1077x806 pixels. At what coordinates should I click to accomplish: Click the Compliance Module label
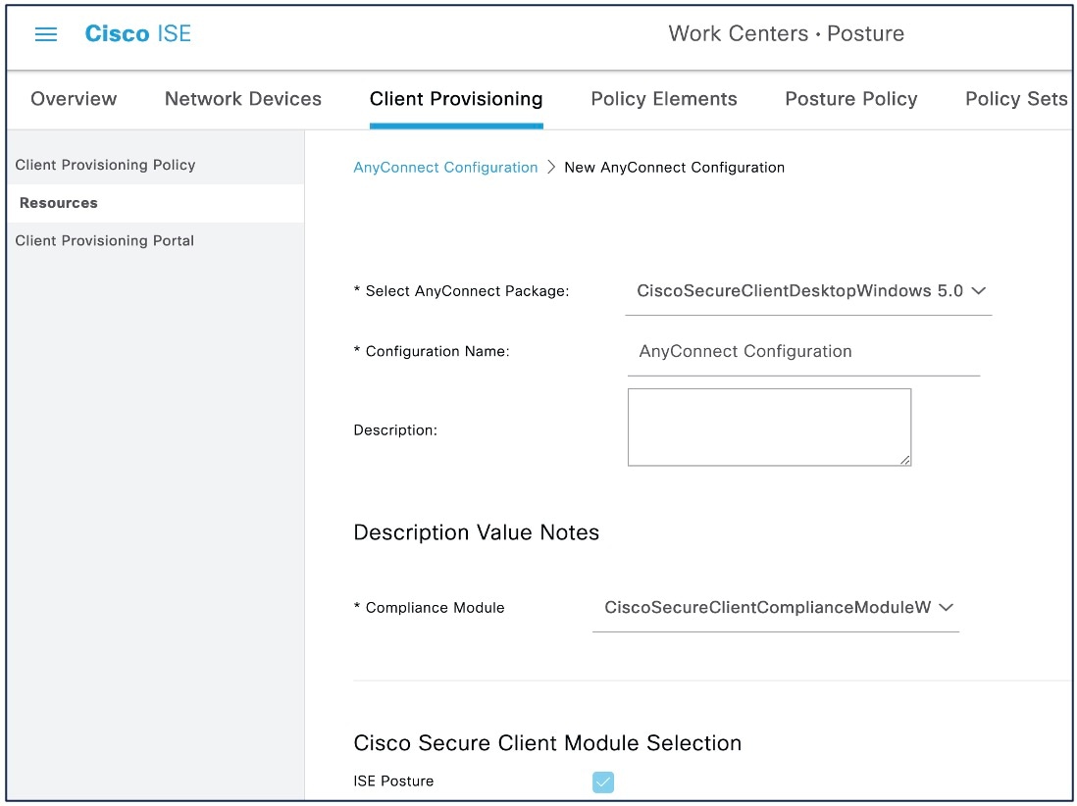click(430, 608)
